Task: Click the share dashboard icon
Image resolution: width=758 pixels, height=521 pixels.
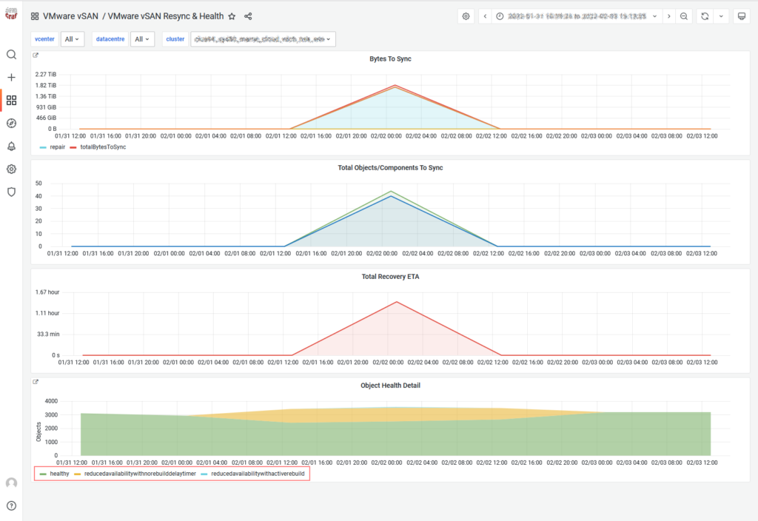Action: [x=247, y=15]
